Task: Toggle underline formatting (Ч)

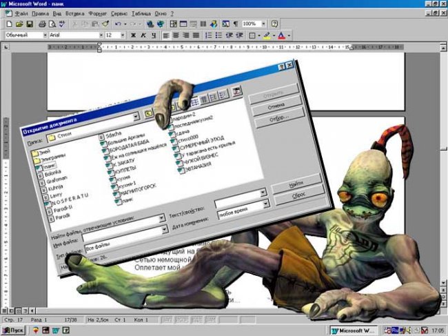Action: [154, 35]
